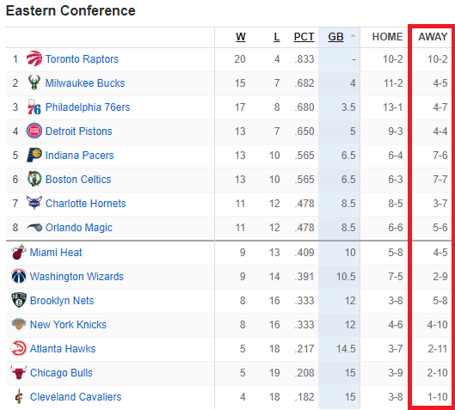Sort standings by the W column header
Screen dimensions: 455x410
[241, 37]
